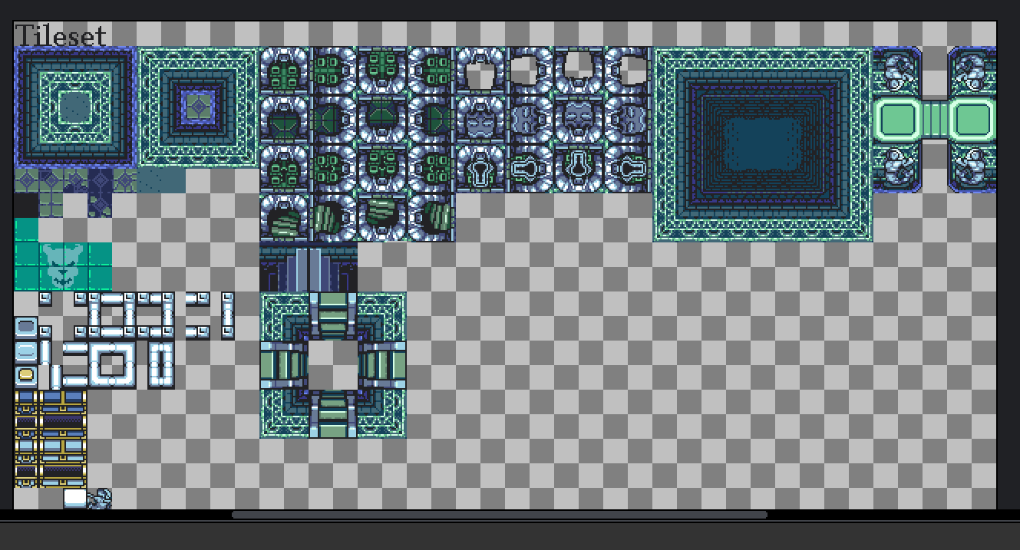Viewport: 1020px width, 550px height.
Task: Choose the tall narrow pipe loop tile
Action: click(161, 364)
